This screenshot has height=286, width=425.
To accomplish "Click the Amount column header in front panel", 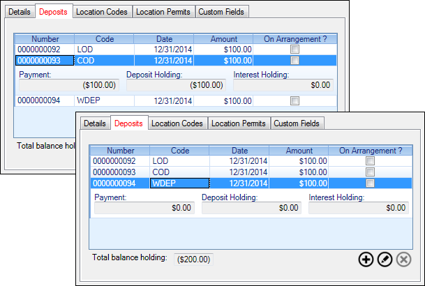I will point(299,151).
